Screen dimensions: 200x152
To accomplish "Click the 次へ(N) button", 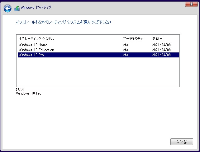I will pyautogui.click(x=182, y=142).
